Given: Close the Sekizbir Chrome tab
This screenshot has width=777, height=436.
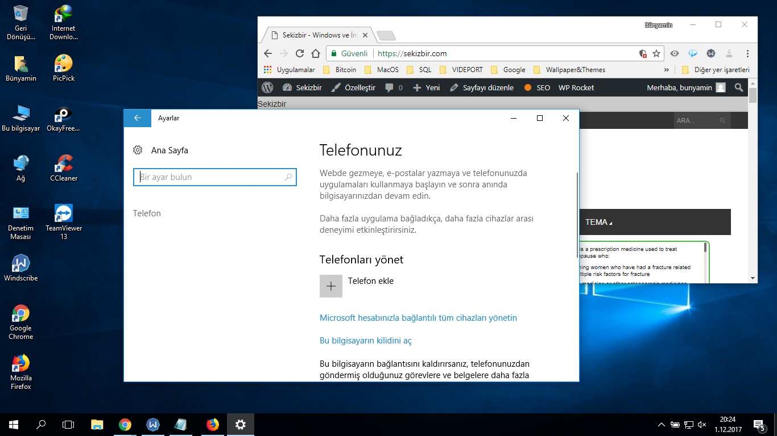Looking at the screenshot, I should (365, 35).
